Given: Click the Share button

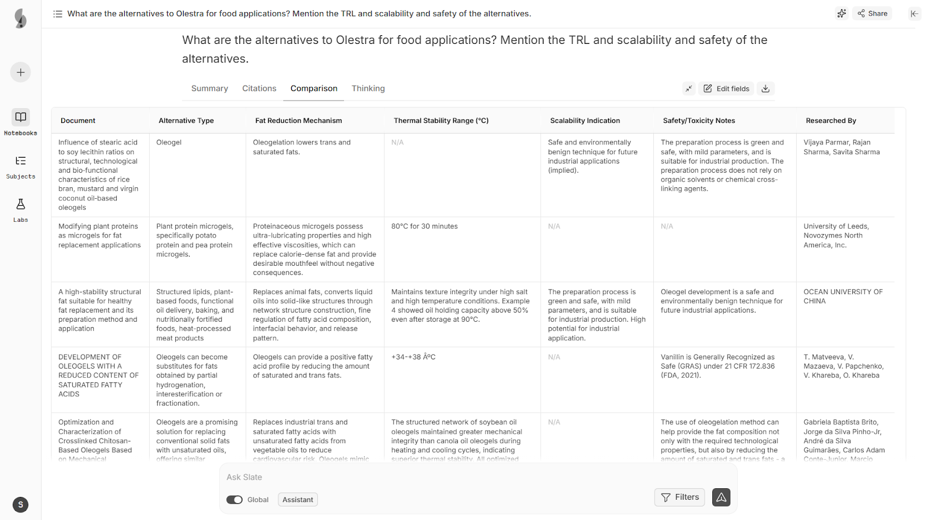Looking at the screenshot, I should pos(872,13).
